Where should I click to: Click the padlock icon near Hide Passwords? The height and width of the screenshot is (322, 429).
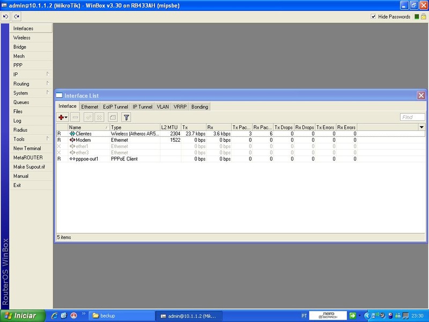pyautogui.click(x=424, y=17)
